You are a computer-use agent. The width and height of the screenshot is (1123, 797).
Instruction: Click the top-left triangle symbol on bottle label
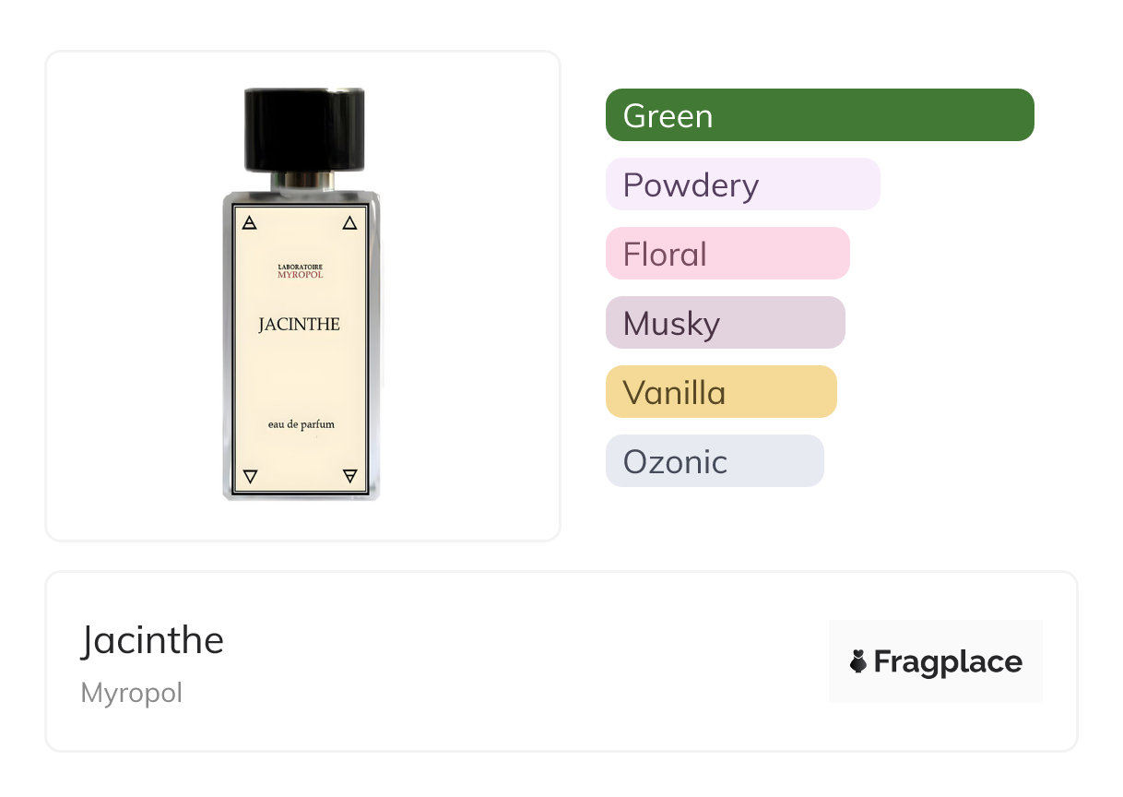249,222
